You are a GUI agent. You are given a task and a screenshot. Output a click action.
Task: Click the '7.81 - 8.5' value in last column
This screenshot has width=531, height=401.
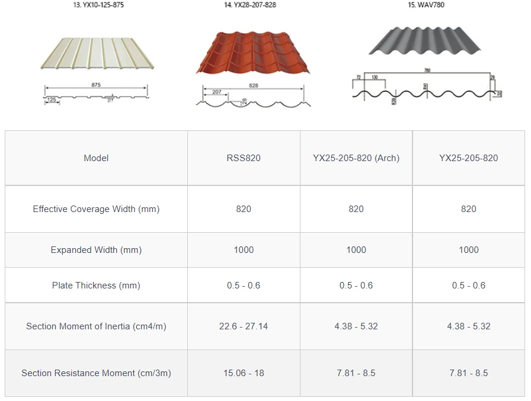[x=469, y=373]
